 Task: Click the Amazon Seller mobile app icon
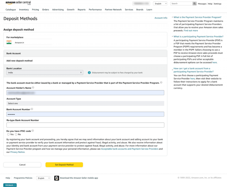pyautogui.click(x=56, y=178)
